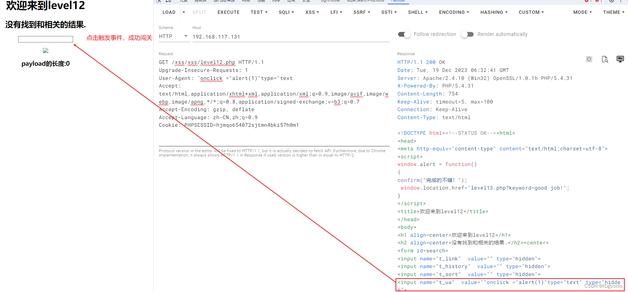This screenshot has width=628, height=292.
Task: Expand the SSRF menu
Action: tap(362, 12)
